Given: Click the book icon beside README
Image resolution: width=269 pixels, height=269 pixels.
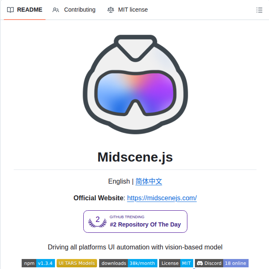Looking at the screenshot, I should [x=10, y=10].
